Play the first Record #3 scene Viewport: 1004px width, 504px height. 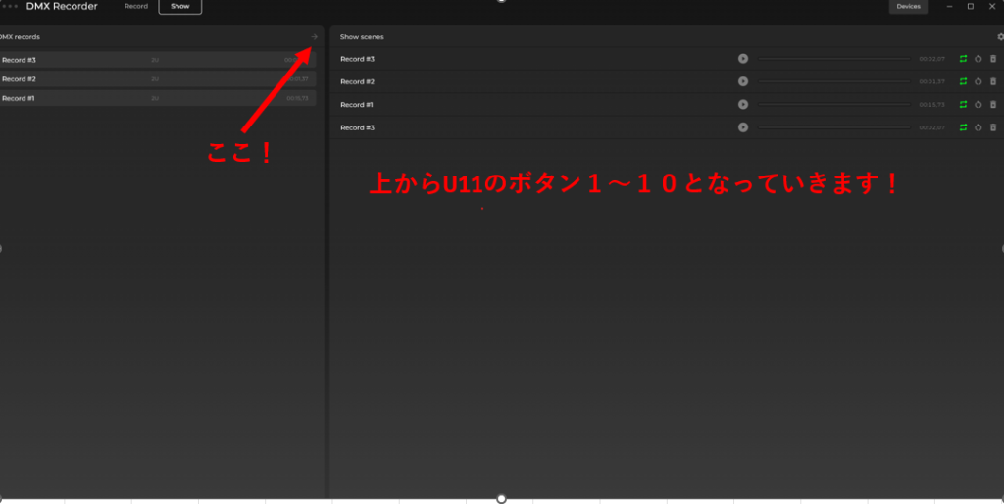pyautogui.click(x=743, y=59)
